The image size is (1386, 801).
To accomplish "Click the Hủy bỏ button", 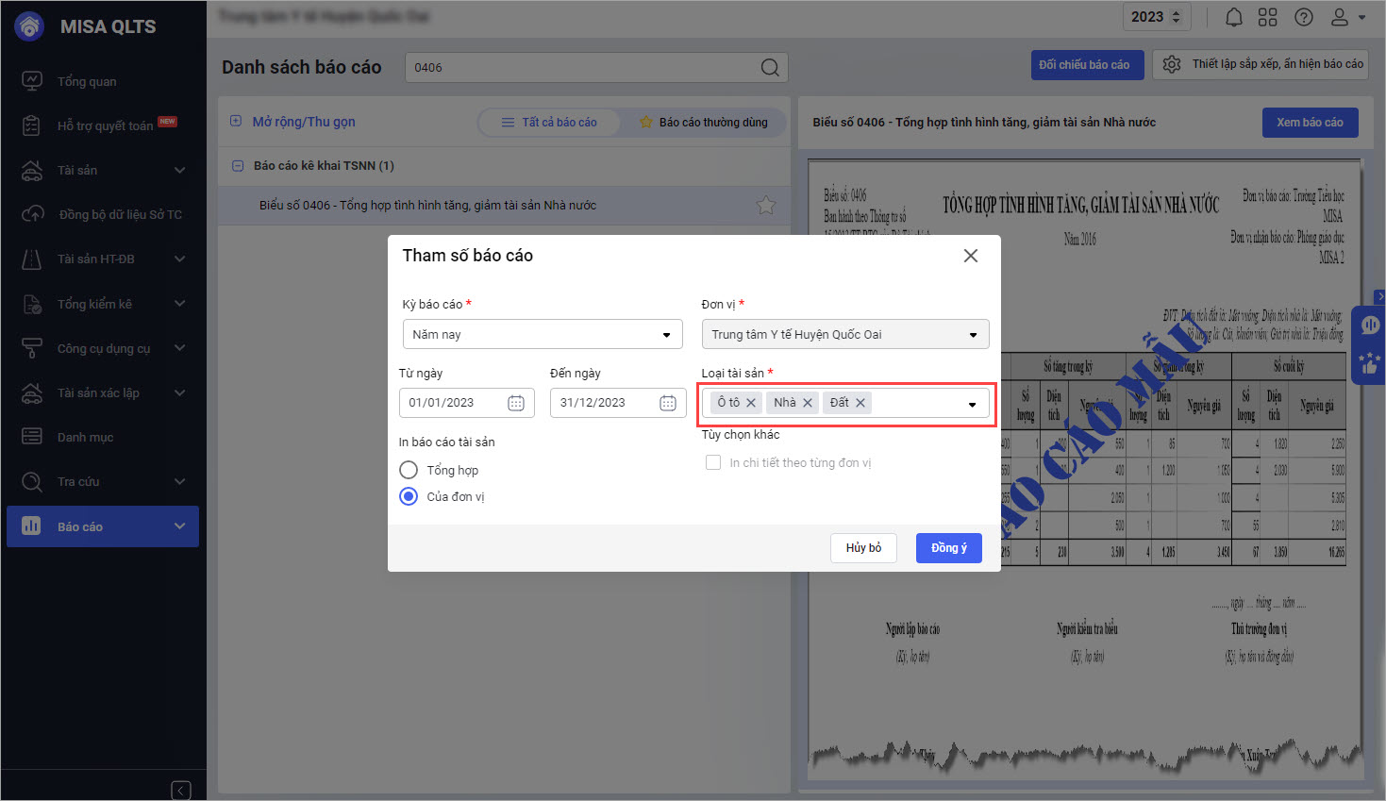I will point(863,548).
